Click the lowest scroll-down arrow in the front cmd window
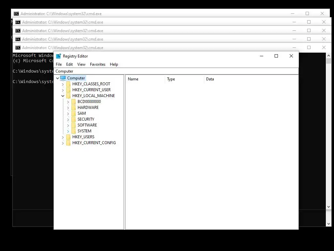The height and width of the screenshot is (251, 334). point(328,224)
